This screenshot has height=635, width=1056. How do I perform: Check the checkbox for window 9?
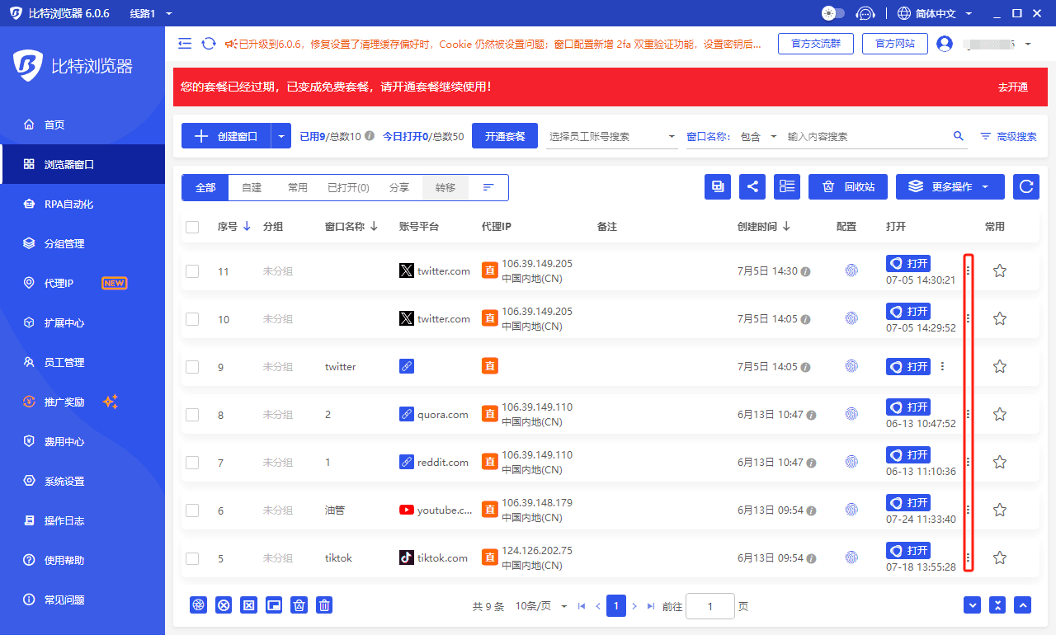point(192,366)
